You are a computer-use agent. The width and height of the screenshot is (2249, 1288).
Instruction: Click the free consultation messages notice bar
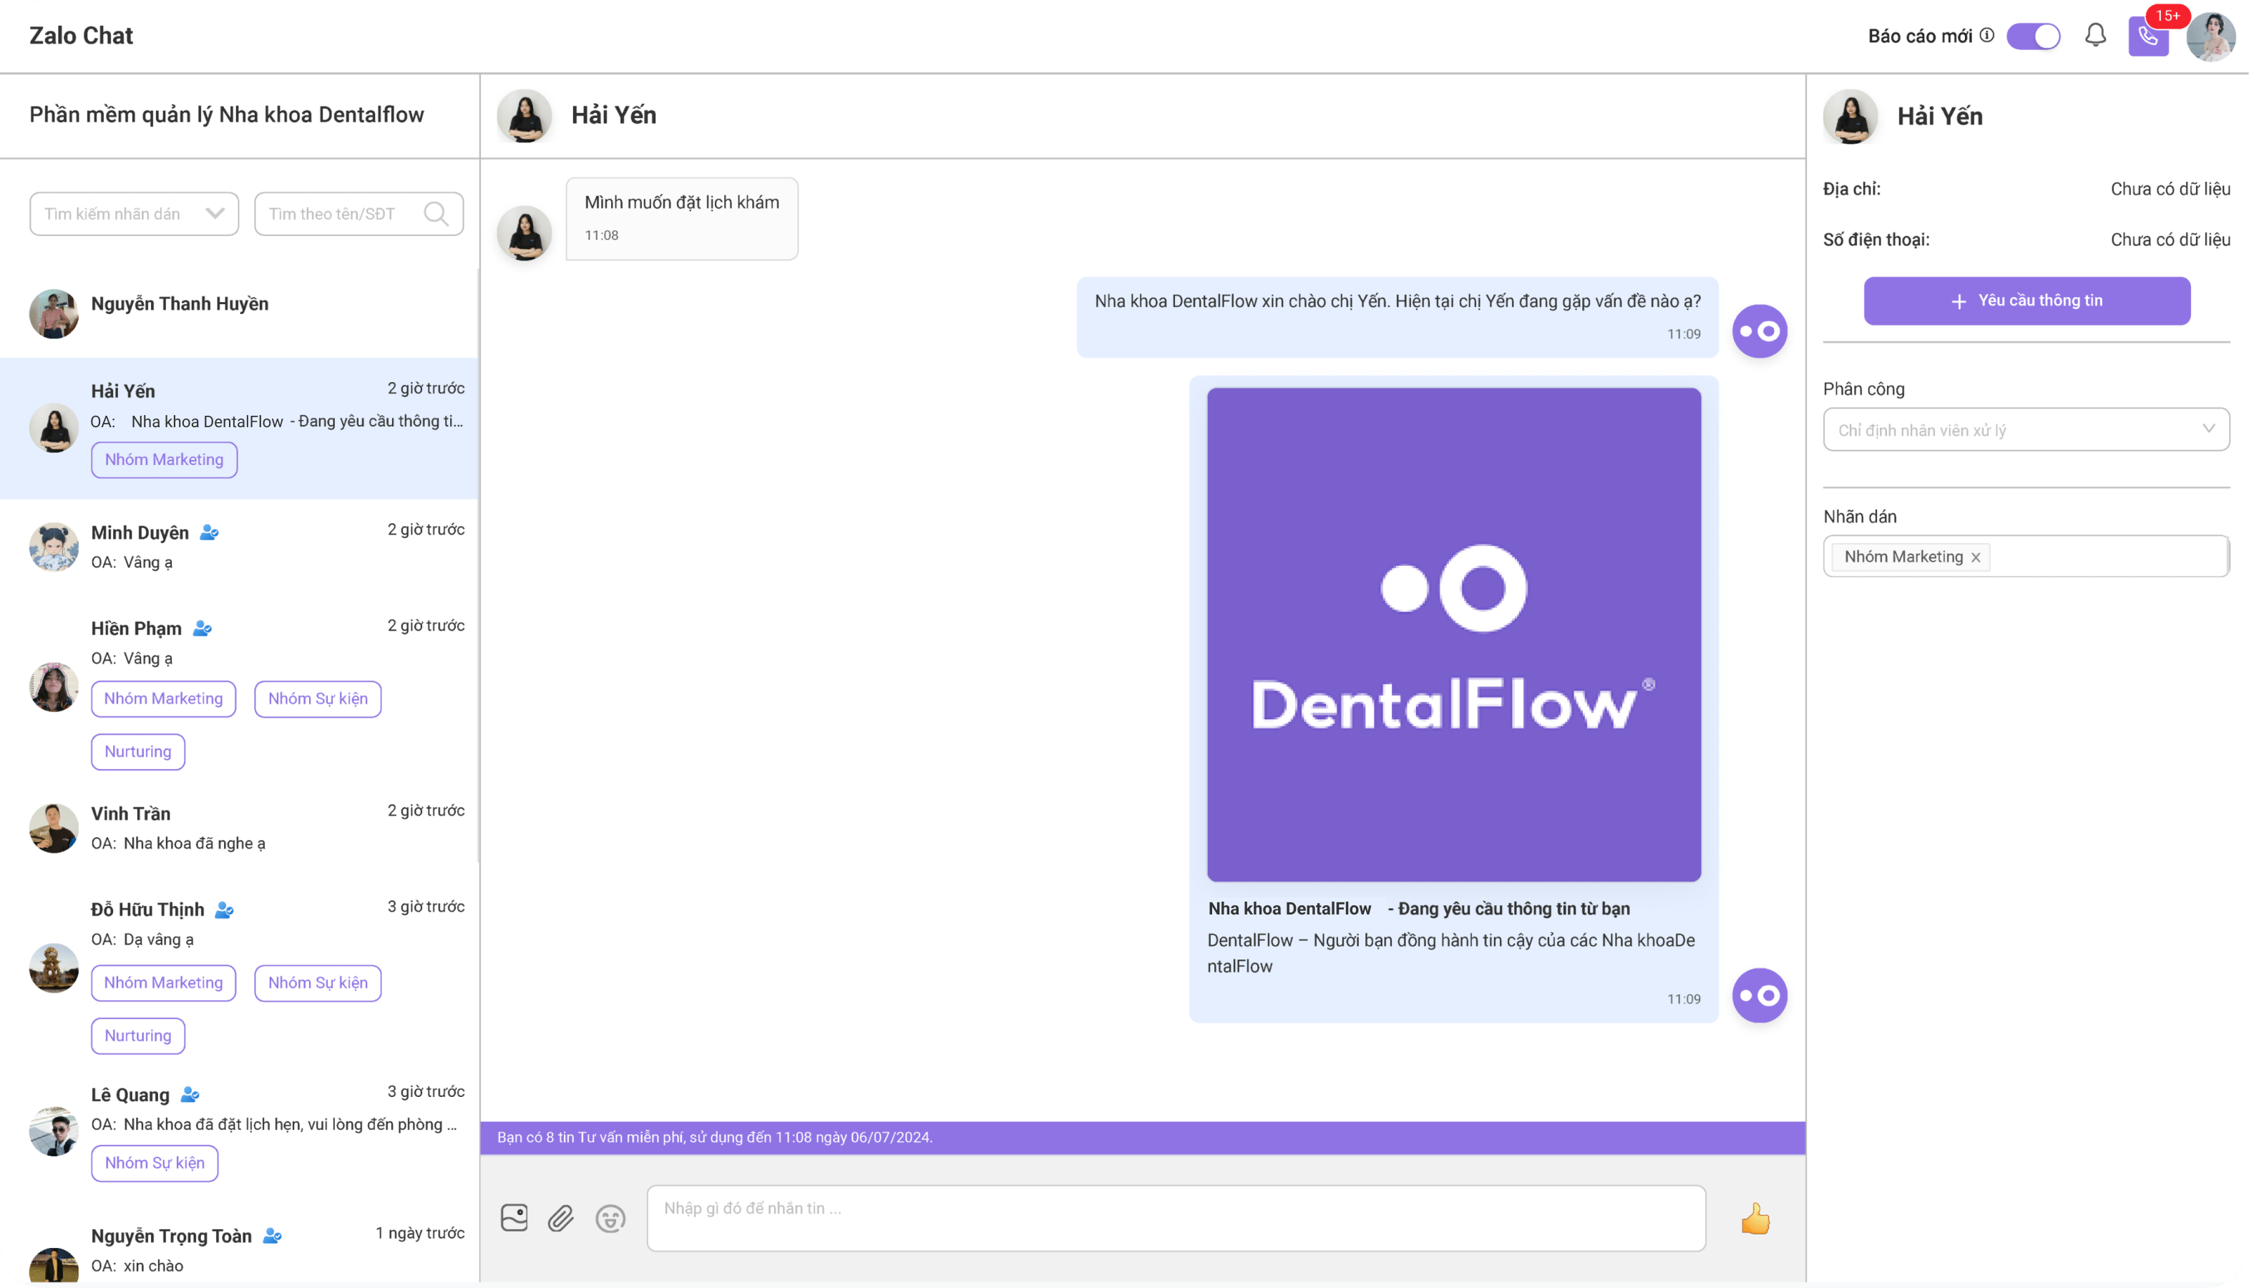click(x=1143, y=1138)
